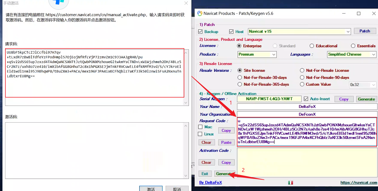The image size is (378, 191).
Task: Click inside the Request Code text box
Action: point(307,132)
